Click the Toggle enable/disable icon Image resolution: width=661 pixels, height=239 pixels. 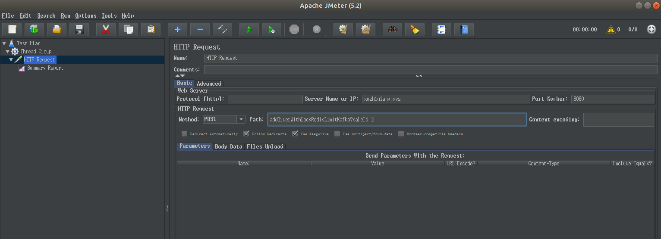(x=222, y=29)
